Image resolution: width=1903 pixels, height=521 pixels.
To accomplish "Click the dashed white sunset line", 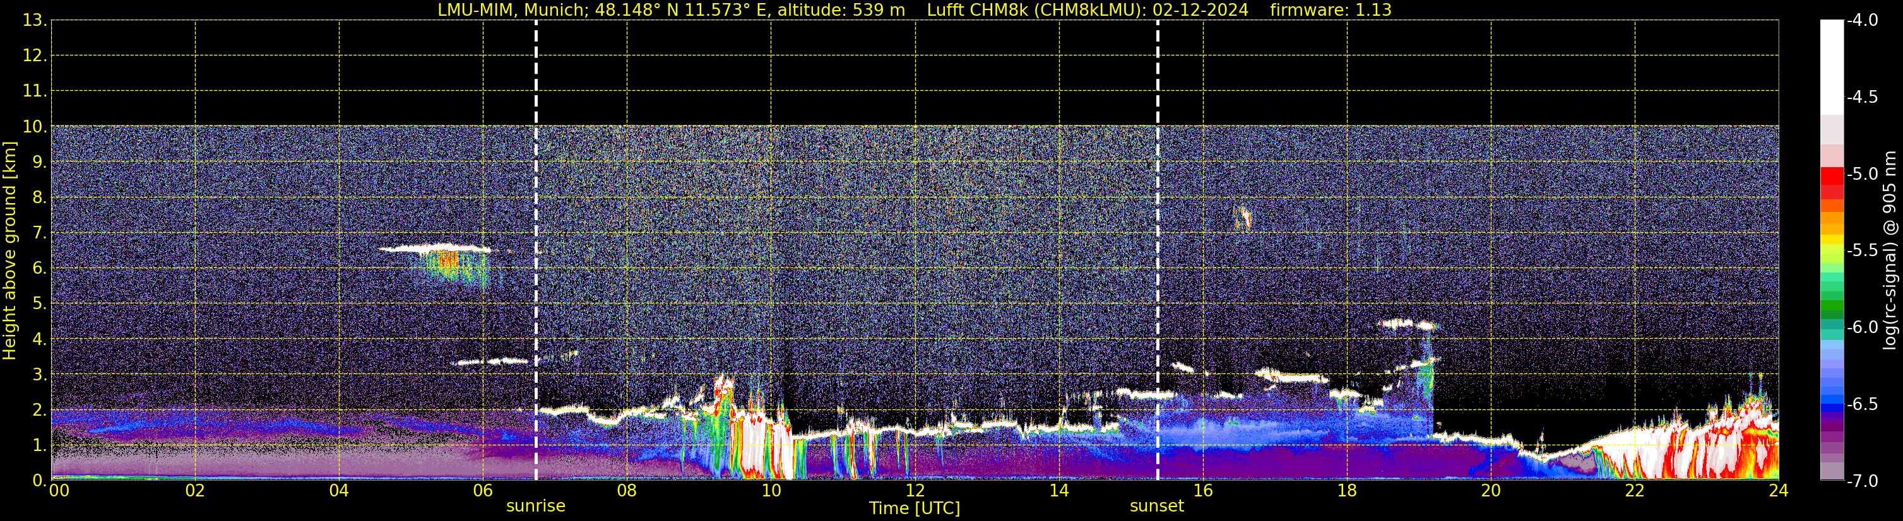I will point(1158,250).
